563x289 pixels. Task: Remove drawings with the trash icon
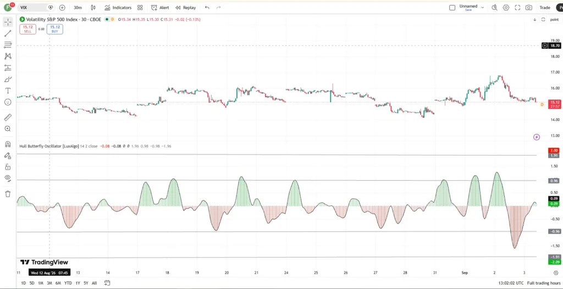coord(8,194)
